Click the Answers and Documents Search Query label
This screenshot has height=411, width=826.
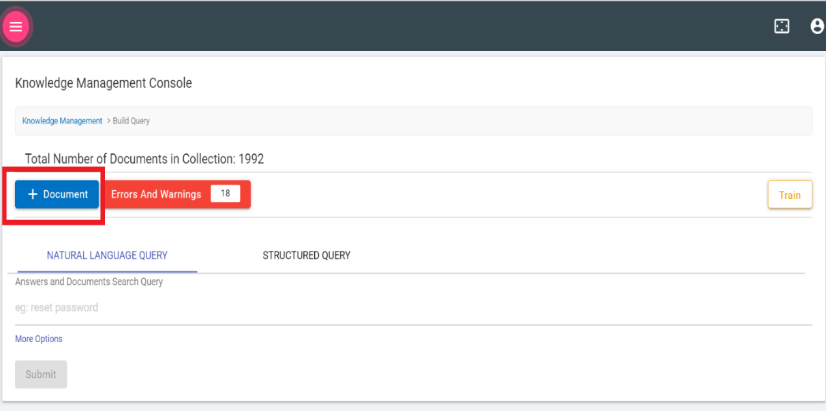click(x=89, y=281)
